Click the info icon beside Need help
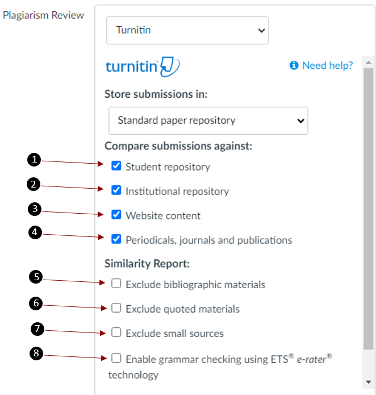 point(294,65)
